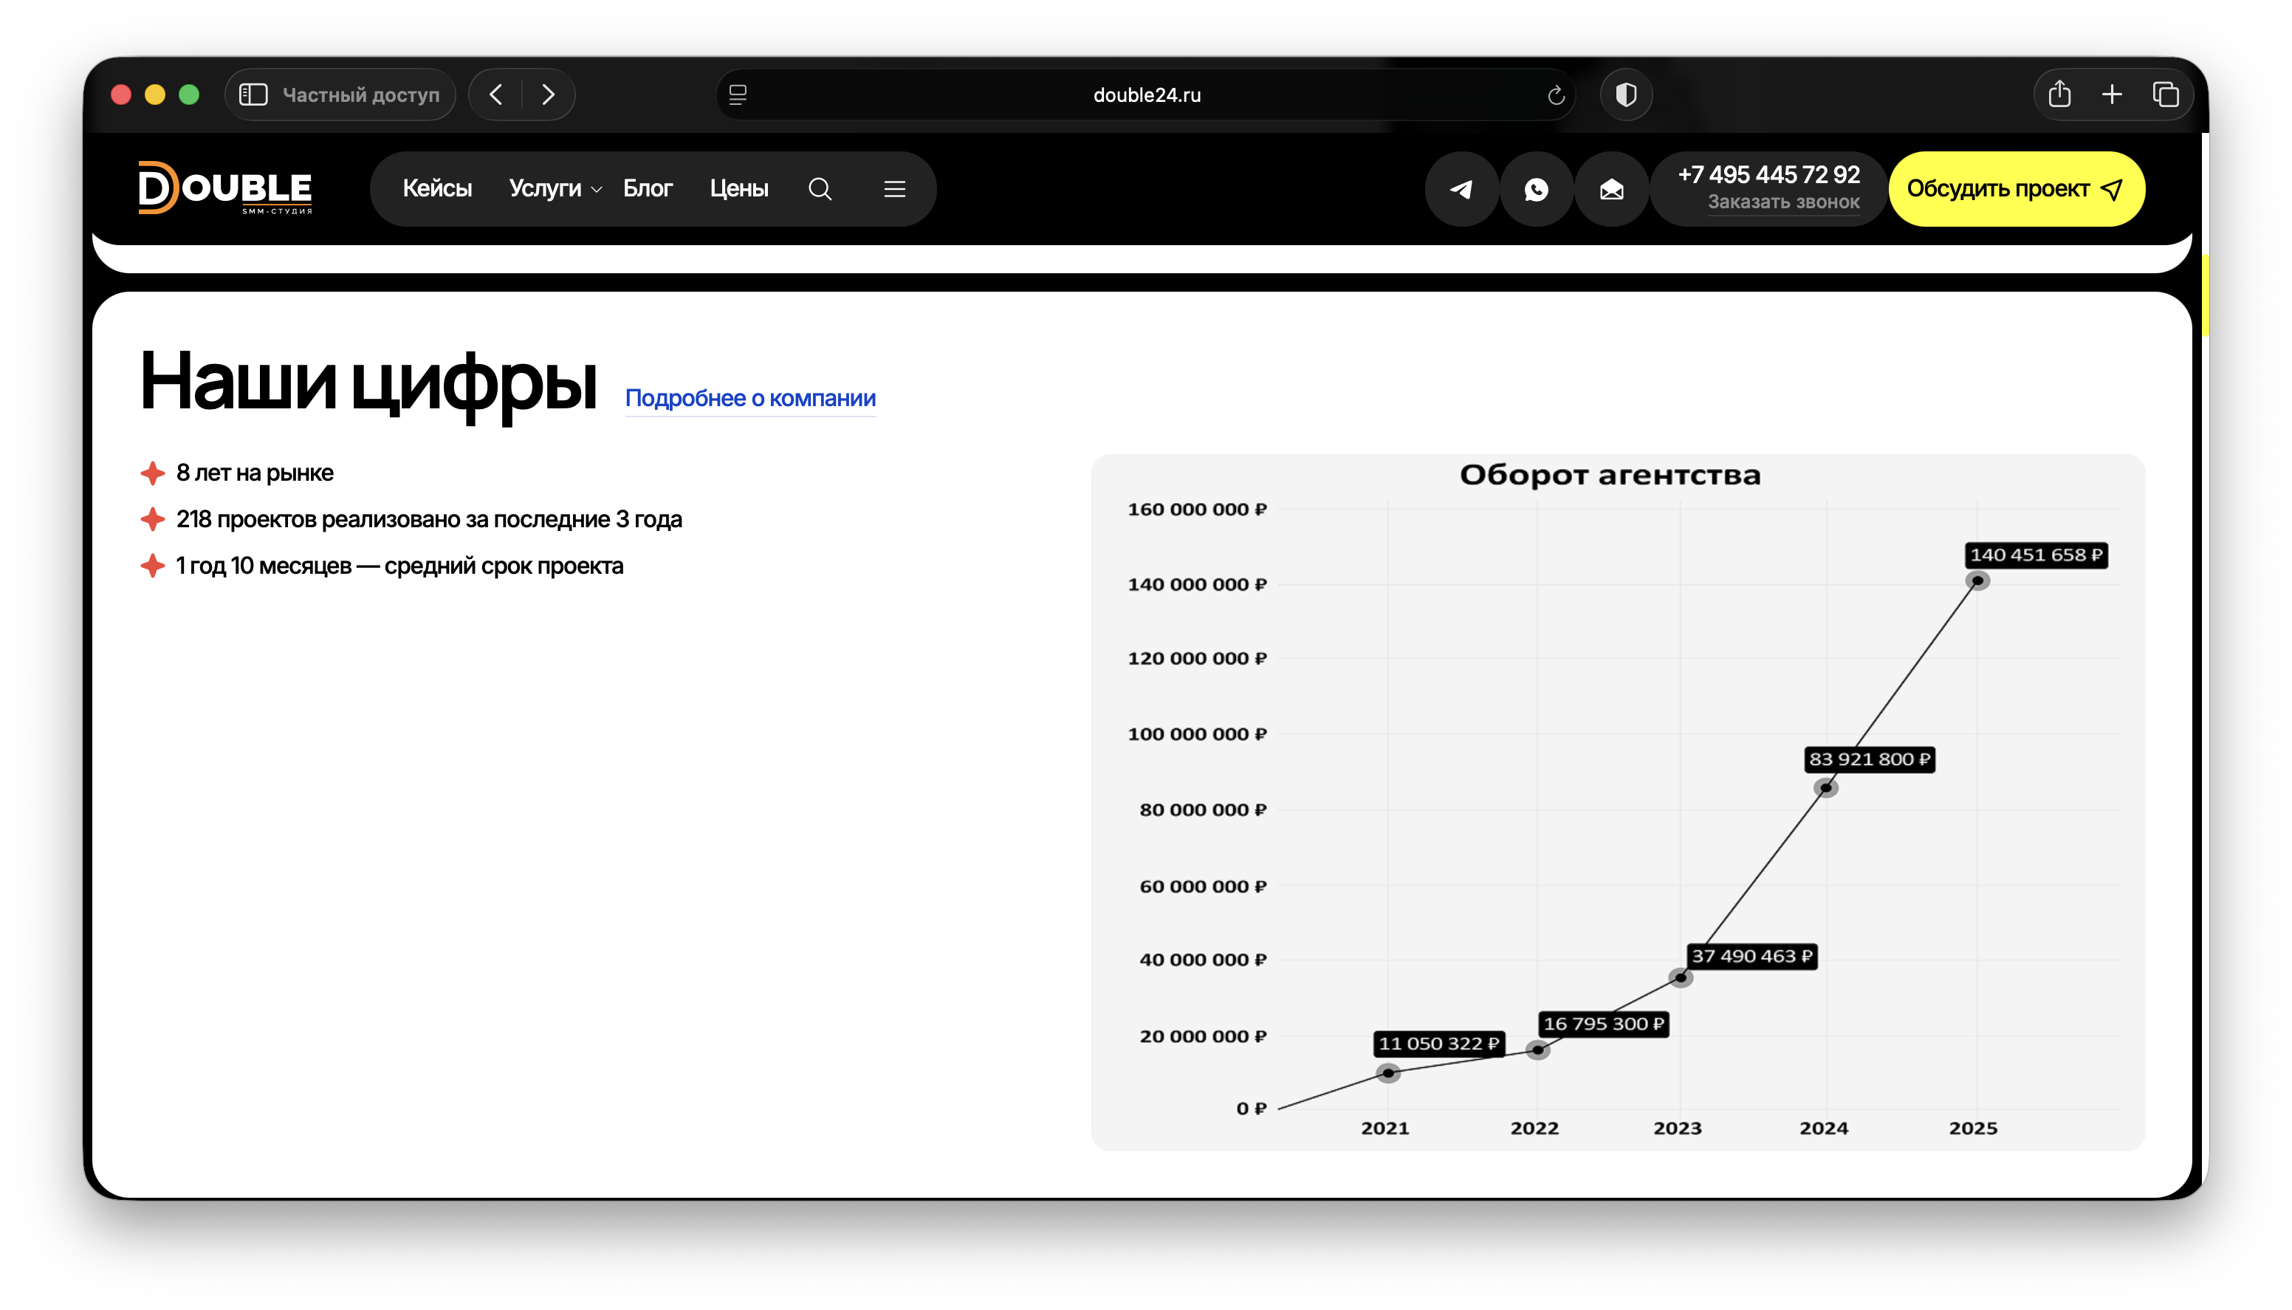The width and height of the screenshot is (2292, 1310).
Task: Toggle the Safari sidebar button
Action: point(254,95)
